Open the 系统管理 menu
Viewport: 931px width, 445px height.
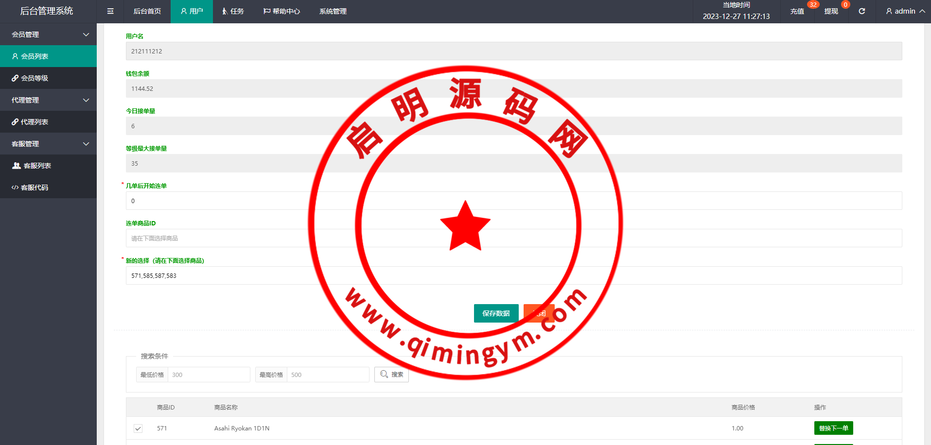coord(333,11)
